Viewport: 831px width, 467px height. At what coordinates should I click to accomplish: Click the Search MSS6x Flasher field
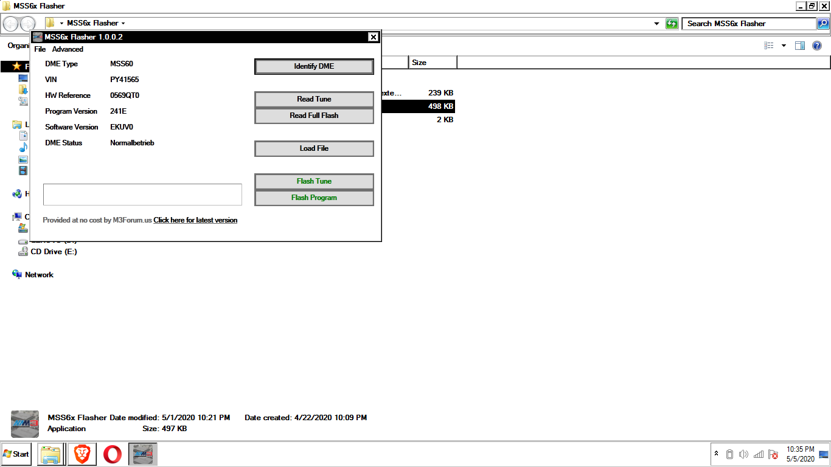coord(749,24)
